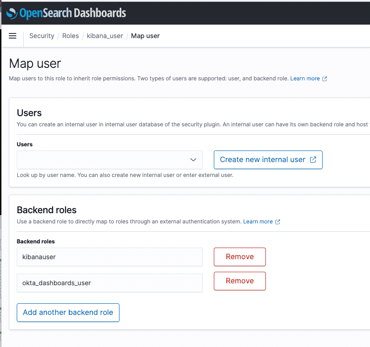This screenshot has width=370, height=347.
Task: Edit the okta_dashboards_user backend role field
Action: click(x=110, y=283)
